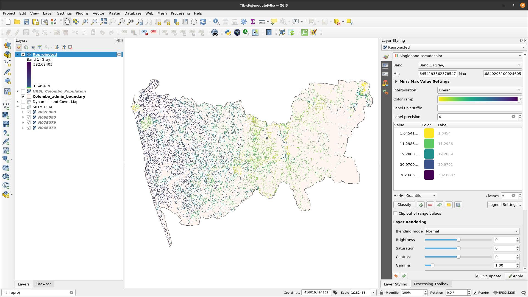Click the yellow color swatch for 1.6454

[429, 133]
